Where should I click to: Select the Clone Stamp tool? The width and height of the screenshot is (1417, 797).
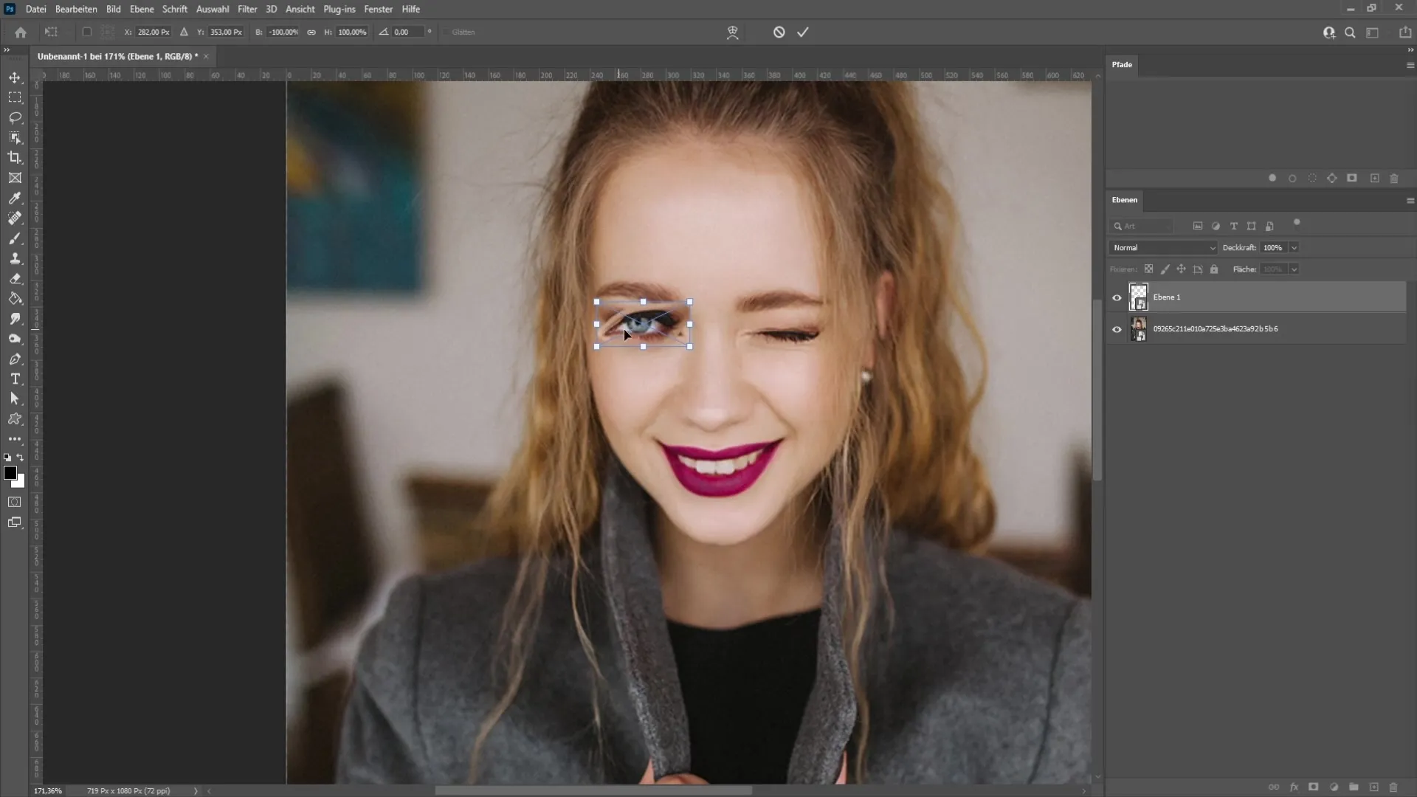tap(15, 258)
